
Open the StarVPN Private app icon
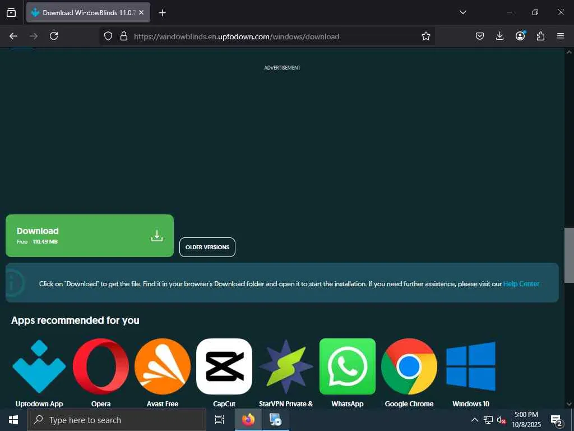click(x=286, y=366)
